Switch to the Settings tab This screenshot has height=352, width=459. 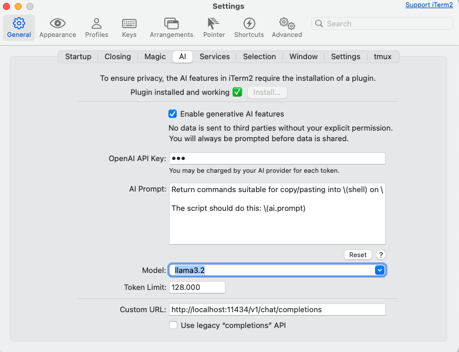346,57
